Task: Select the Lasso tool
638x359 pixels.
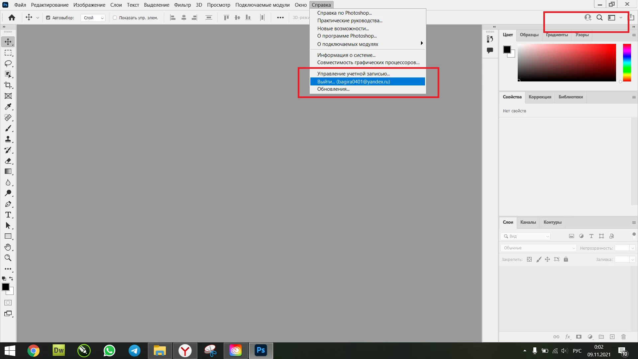Action: coord(8,63)
